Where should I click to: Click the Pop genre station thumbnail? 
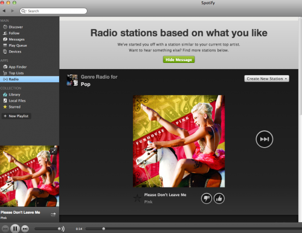pyautogui.click(x=72, y=80)
